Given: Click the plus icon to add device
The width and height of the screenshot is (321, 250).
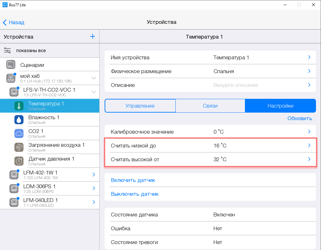Looking at the screenshot, I should point(92,37).
